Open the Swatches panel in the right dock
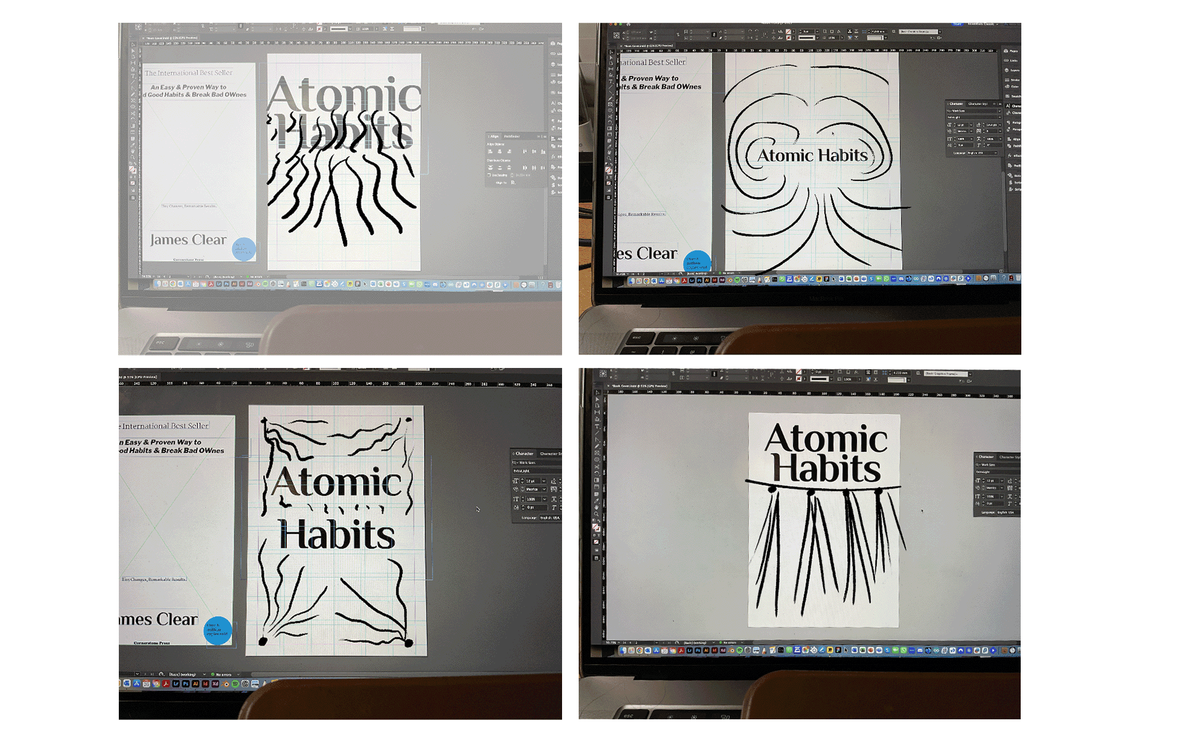 click(x=1013, y=96)
